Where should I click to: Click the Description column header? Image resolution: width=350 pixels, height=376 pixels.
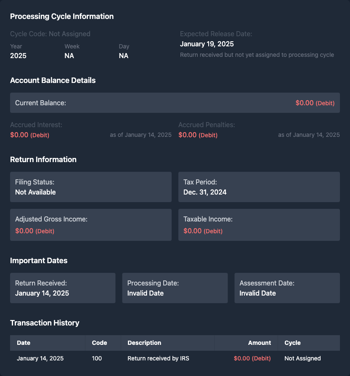click(x=144, y=343)
